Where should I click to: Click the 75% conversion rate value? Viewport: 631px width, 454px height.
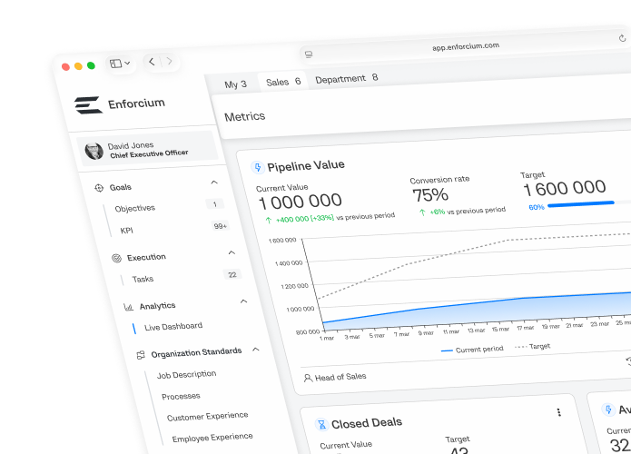(429, 195)
